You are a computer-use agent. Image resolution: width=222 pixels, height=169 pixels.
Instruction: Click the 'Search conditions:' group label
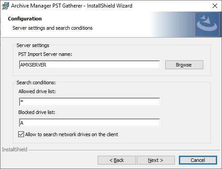pyautogui.click(x=36, y=83)
